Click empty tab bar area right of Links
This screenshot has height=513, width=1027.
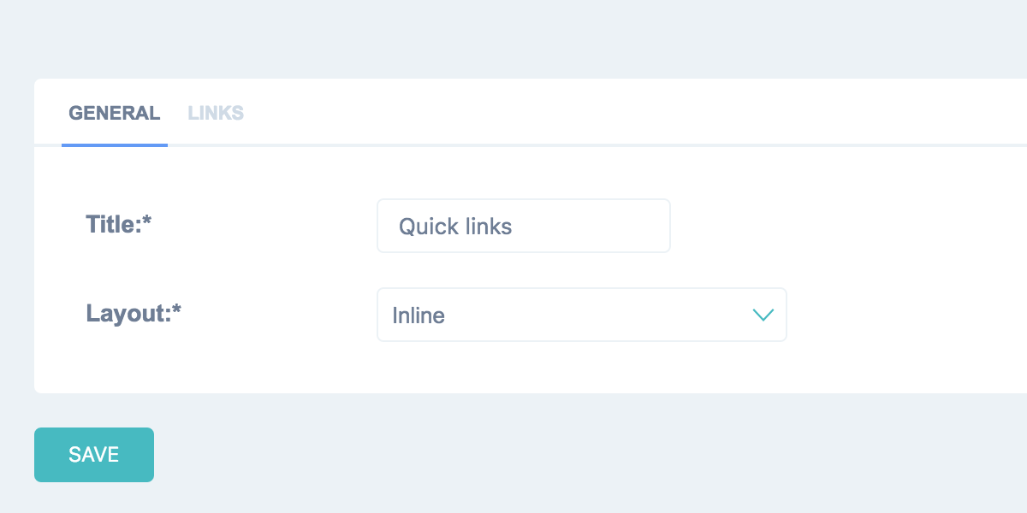[599, 113]
